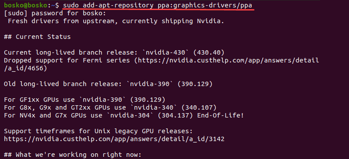
Task: Click the underlined sudo add-apt-repository command
Action: pyautogui.click(x=158, y=5)
